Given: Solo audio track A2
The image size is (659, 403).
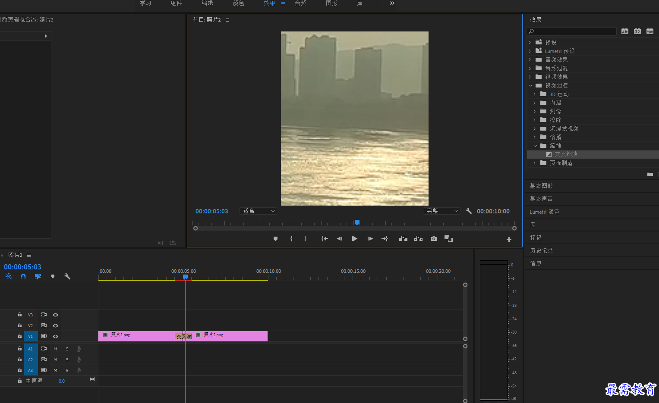Looking at the screenshot, I should pos(67,359).
